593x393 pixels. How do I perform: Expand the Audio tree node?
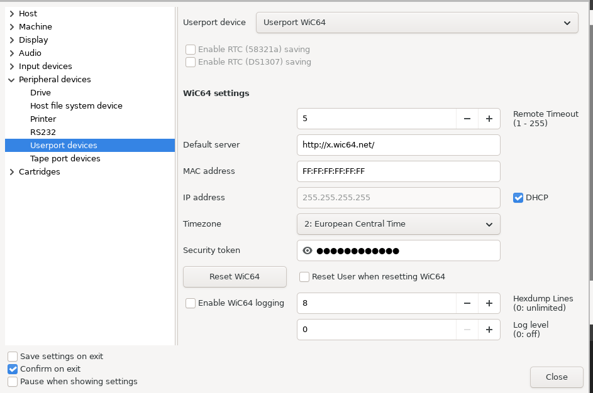[12, 53]
